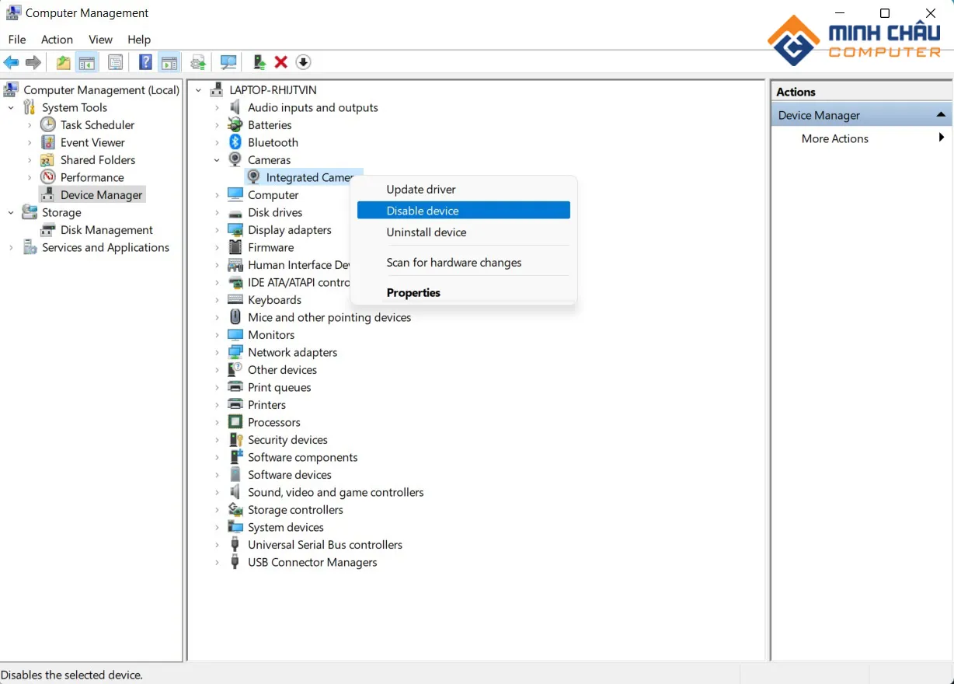Click scan for hardware changes monitor icon
The image size is (954, 684).
[228, 62]
